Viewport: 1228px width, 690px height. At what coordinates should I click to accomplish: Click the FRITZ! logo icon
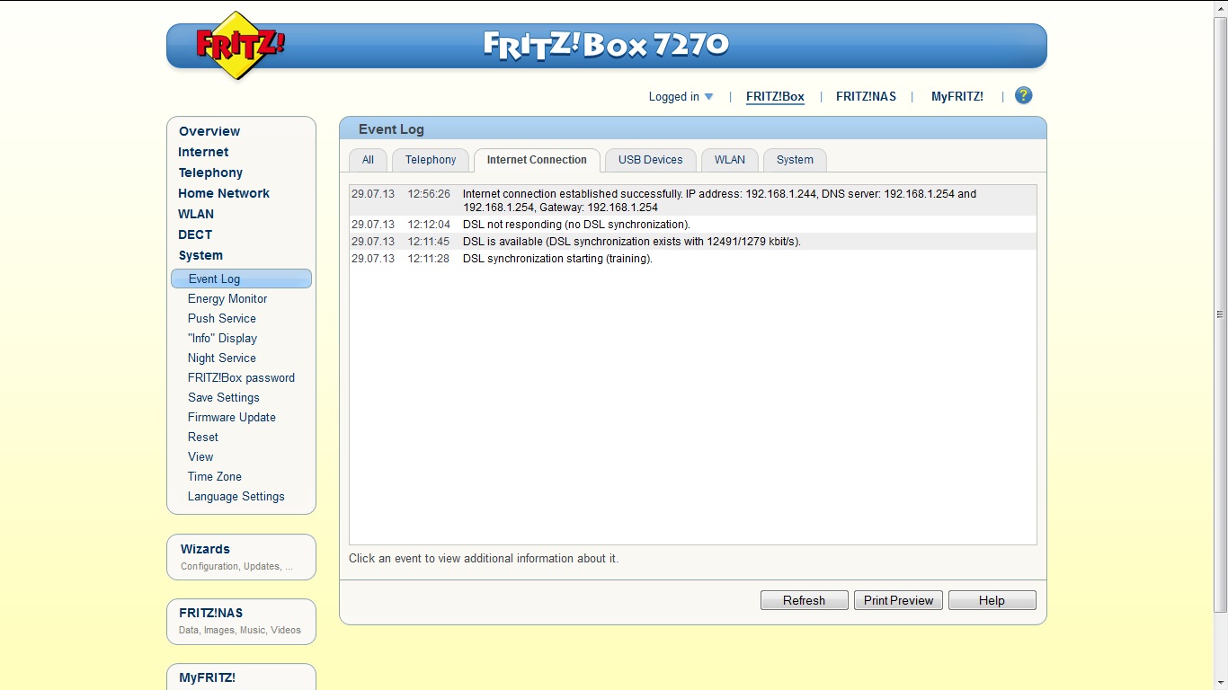tap(239, 45)
